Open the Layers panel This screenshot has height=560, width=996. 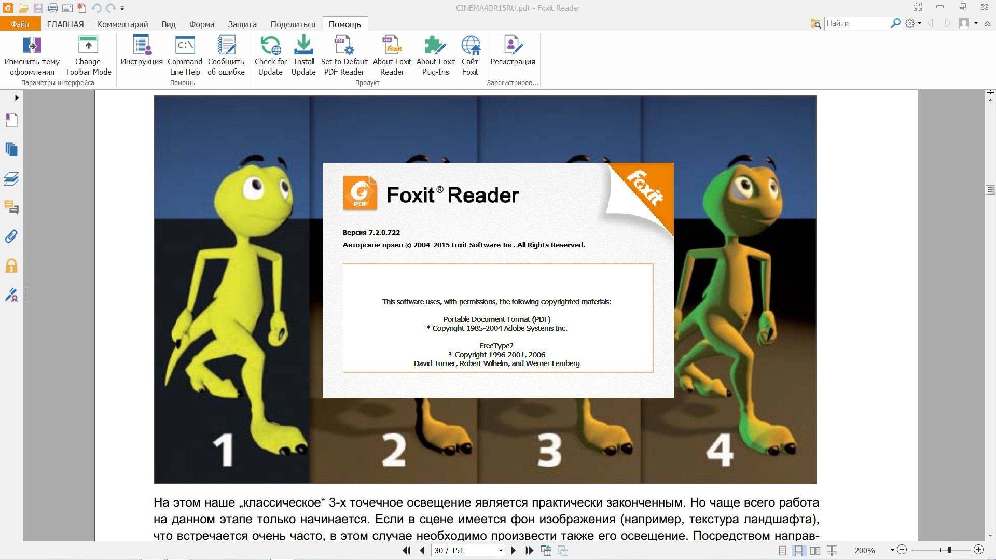[x=11, y=179]
